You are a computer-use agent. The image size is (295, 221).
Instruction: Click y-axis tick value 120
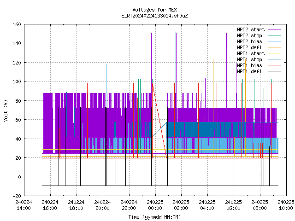(17, 63)
